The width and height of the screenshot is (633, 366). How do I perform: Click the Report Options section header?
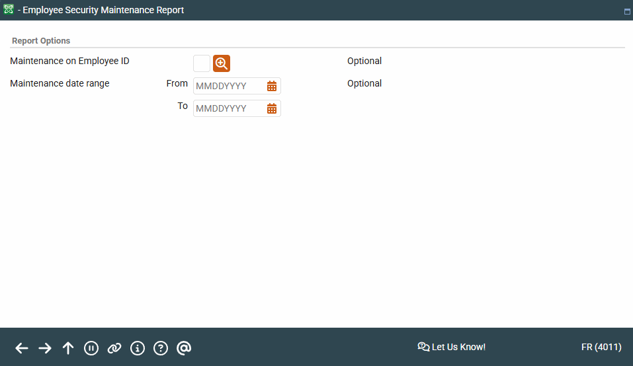point(41,41)
